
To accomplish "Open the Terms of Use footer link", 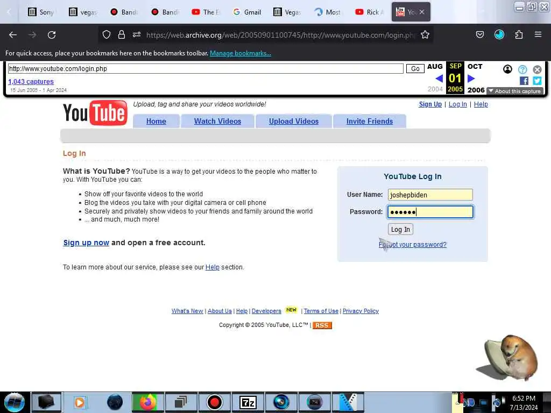I will click(321, 311).
